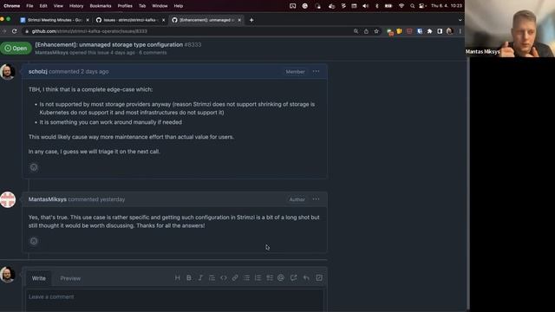
Task: Open the zoom magnifier in address bar
Action: [x=356, y=31]
